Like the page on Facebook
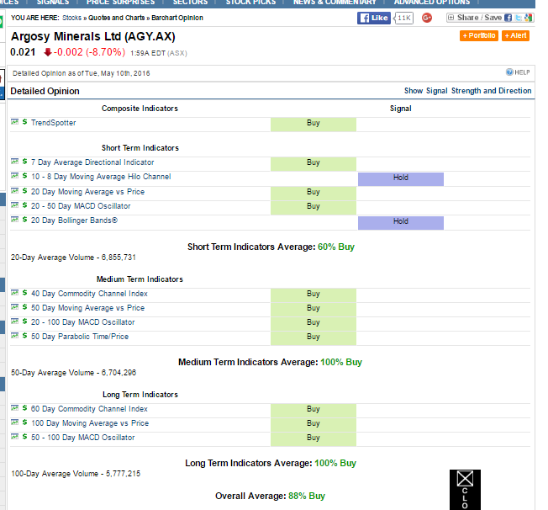Image resolution: width=548 pixels, height=510 pixels. [x=374, y=18]
